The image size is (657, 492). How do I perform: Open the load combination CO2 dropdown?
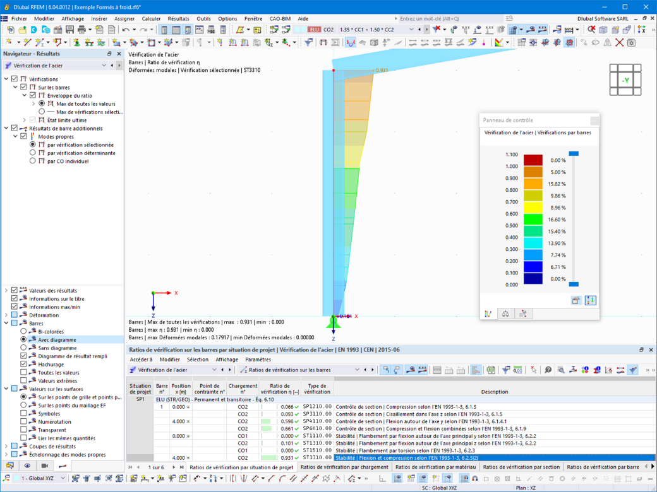(x=411, y=30)
